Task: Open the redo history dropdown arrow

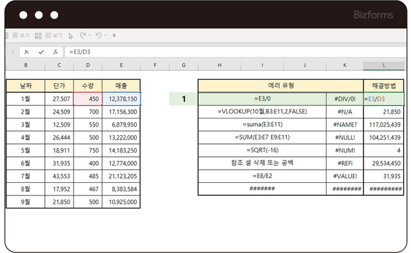Action: coord(90,36)
